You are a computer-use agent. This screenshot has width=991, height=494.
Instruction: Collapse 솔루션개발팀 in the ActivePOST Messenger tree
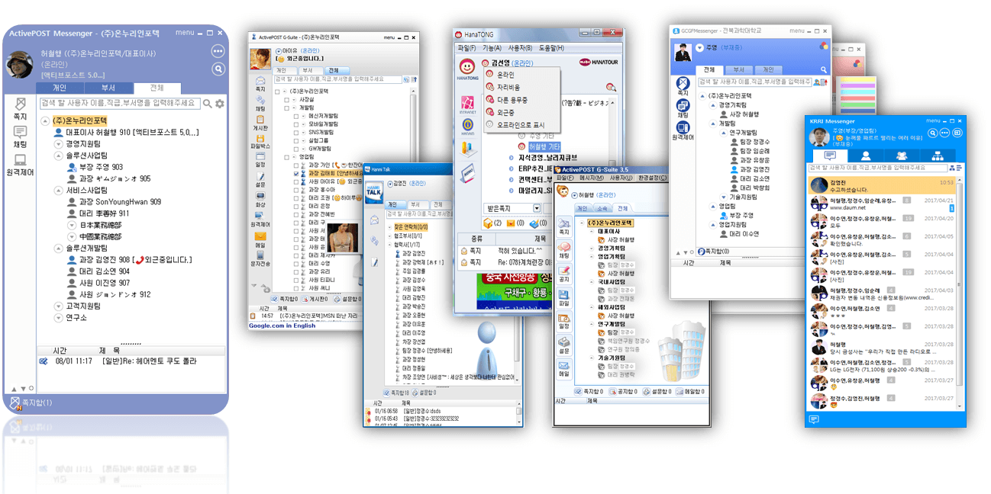57,248
